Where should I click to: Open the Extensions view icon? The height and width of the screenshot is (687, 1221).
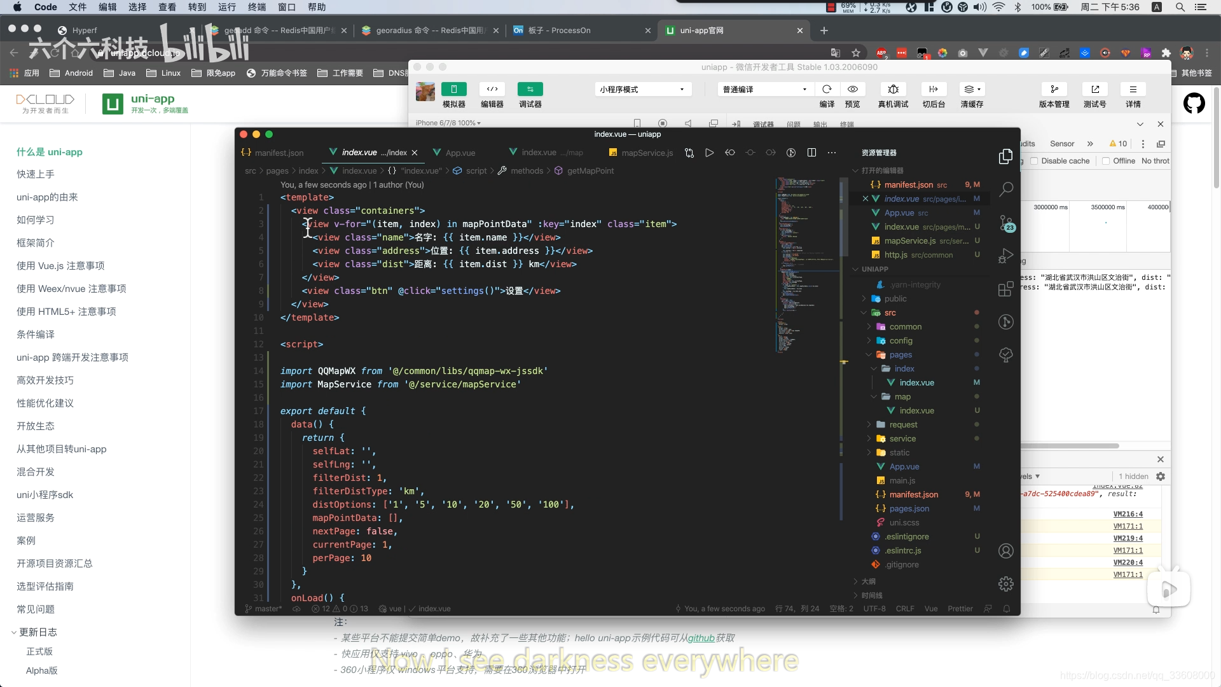tap(1006, 289)
